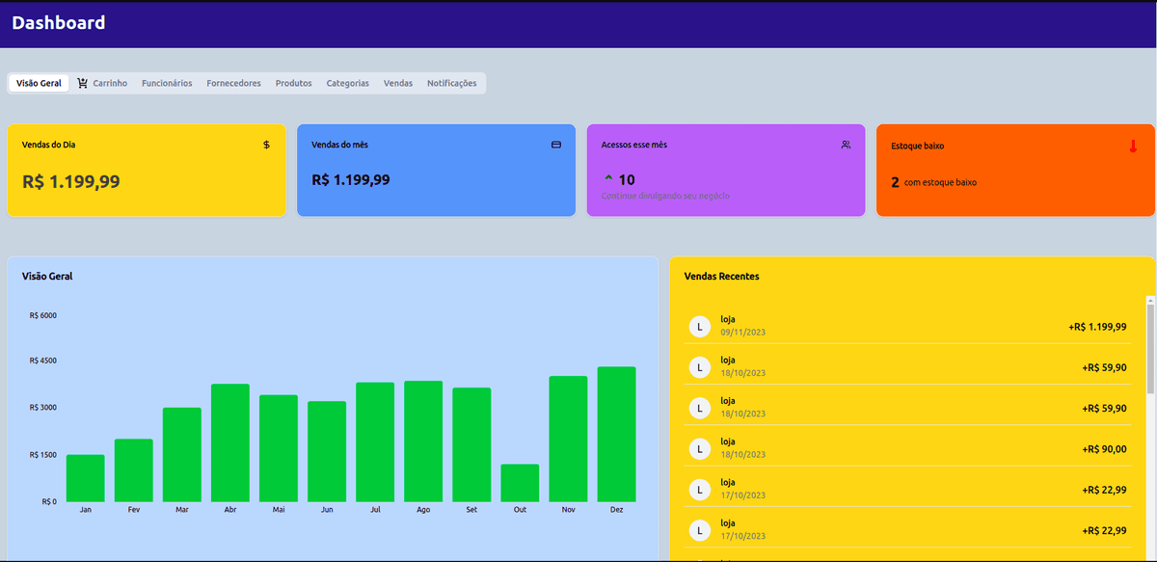Click the dollar sign icon on Vendas do Dia
Viewport: 1157px width, 562px height.
(267, 145)
